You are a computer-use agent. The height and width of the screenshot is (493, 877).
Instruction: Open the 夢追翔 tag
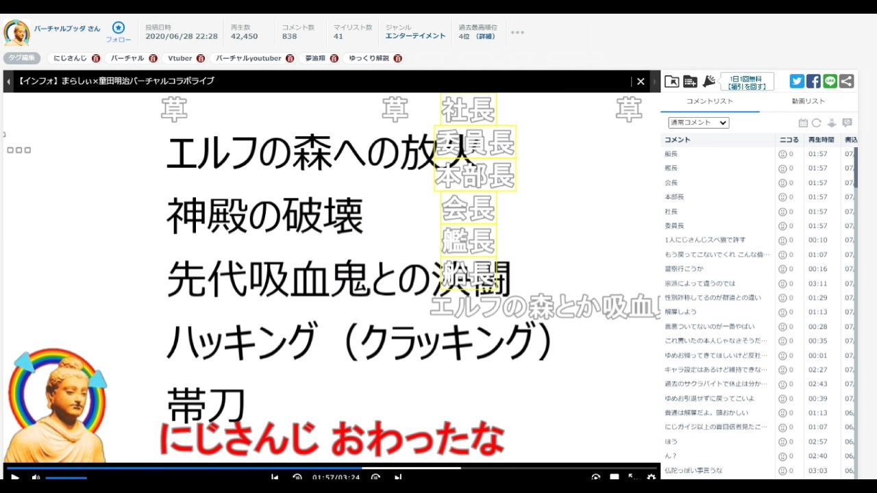point(316,58)
